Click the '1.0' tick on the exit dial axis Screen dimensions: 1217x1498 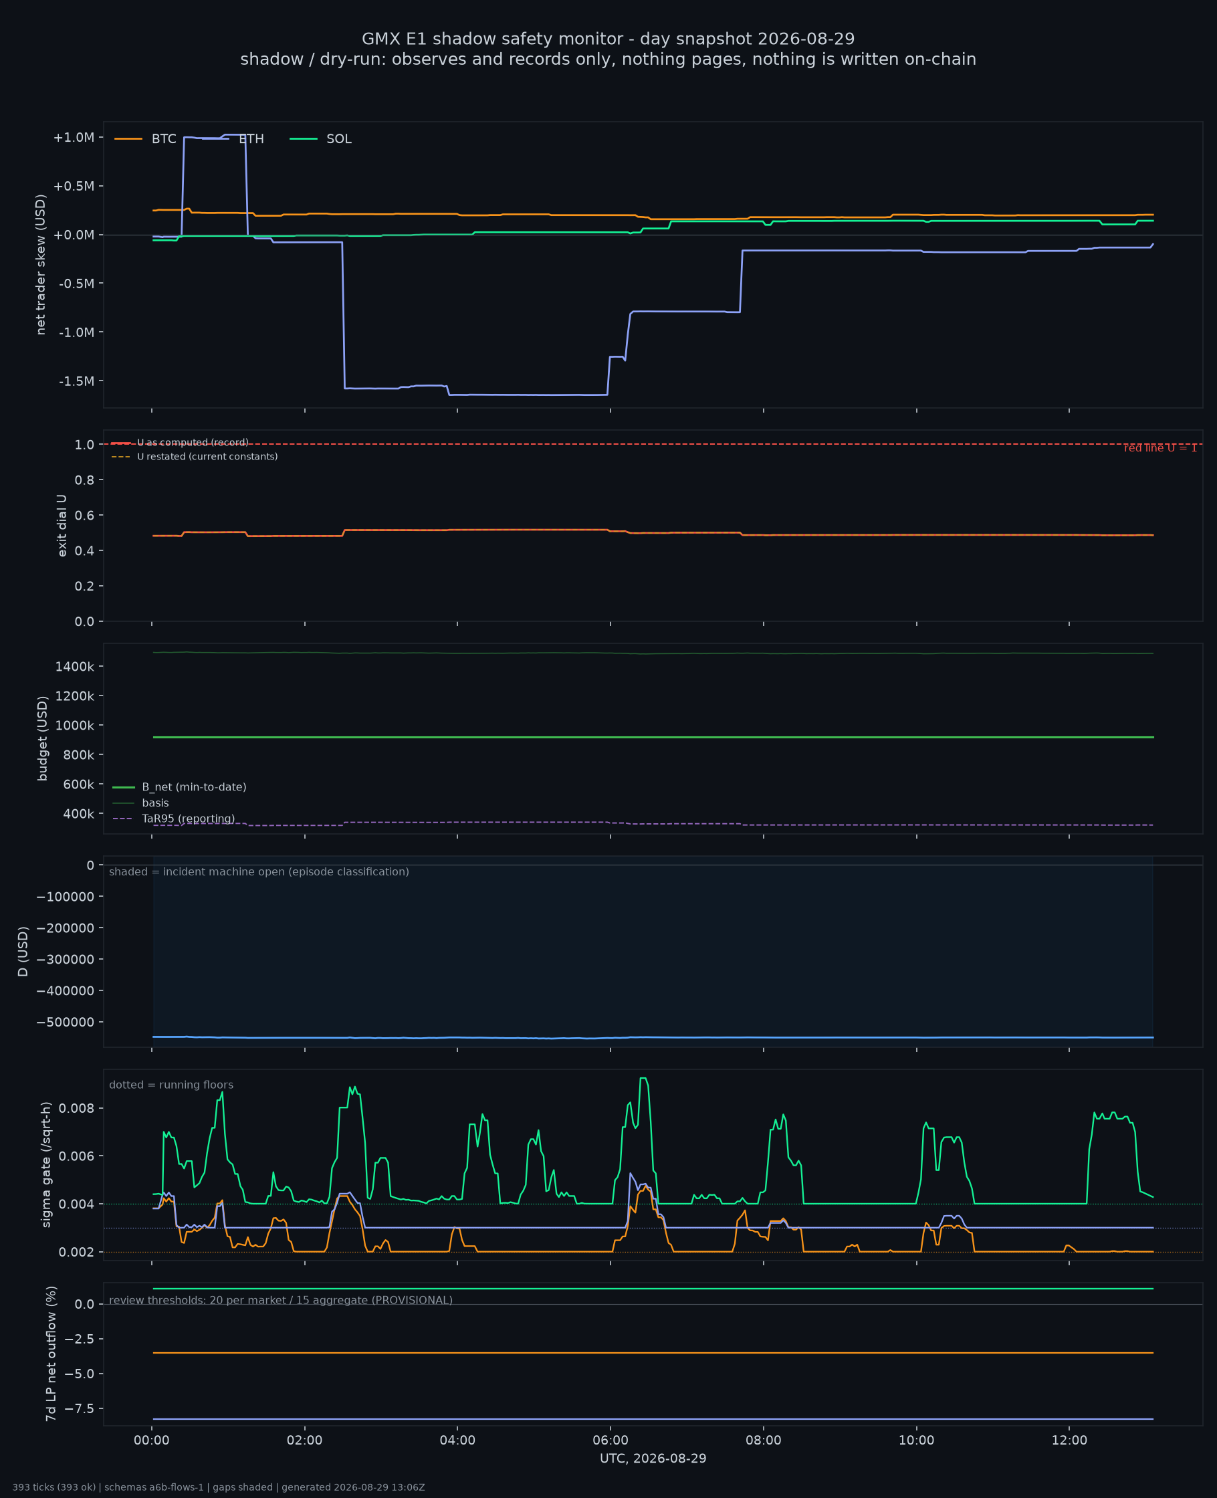[x=85, y=445]
